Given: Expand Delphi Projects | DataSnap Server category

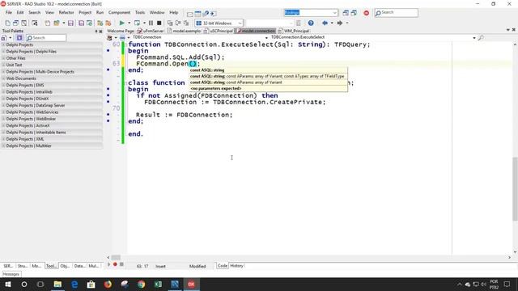Looking at the screenshot, I should point(3,105).
